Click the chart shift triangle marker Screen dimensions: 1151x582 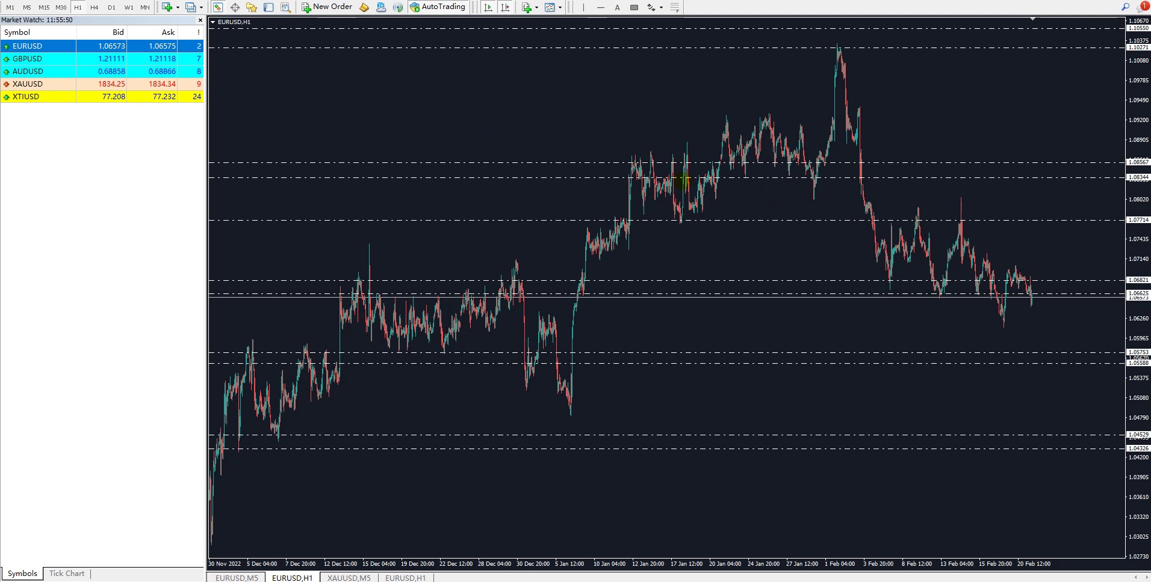click(x=1033, y=19)
